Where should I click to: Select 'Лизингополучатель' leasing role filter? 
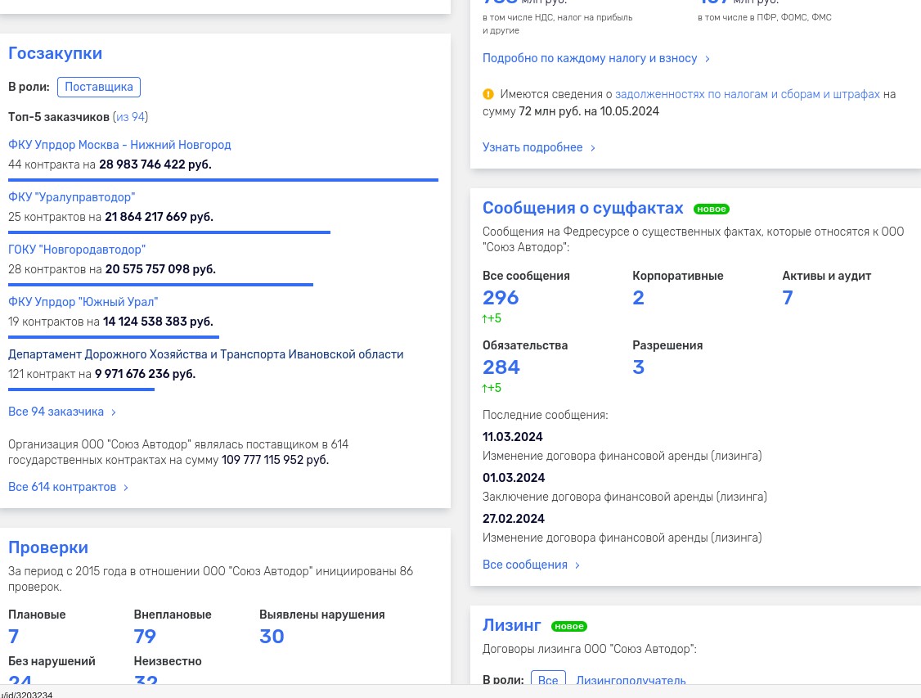tap(631, 680)
